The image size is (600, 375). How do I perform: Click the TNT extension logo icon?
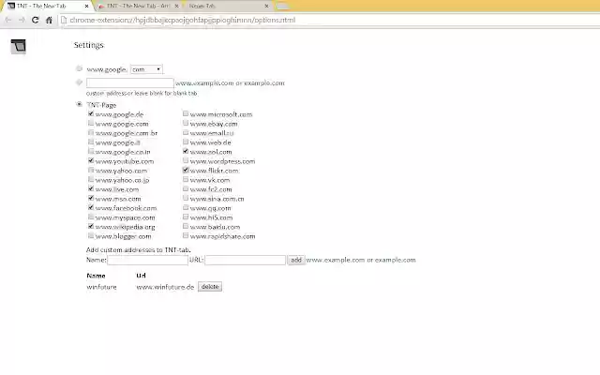click(18, 47)
